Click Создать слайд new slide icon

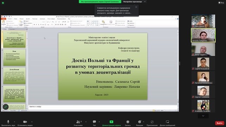21,22
